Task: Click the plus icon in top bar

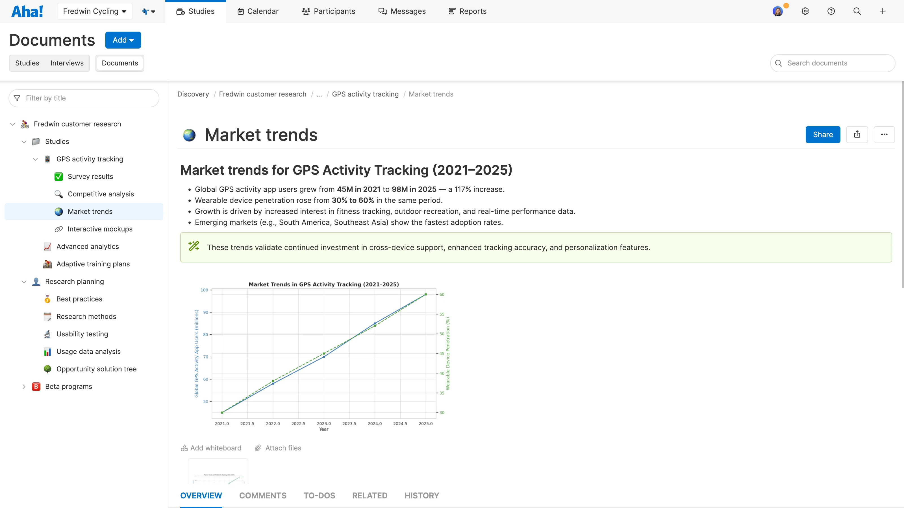Action: (x=883, y=11)
